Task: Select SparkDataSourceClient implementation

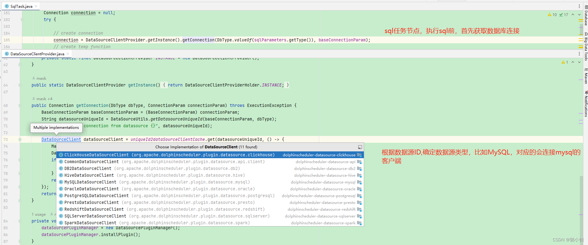Action: pos(210,223)
